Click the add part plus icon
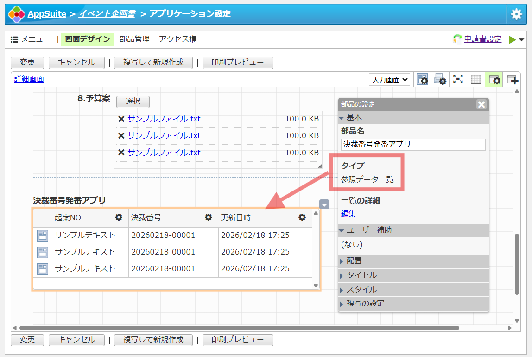This screenshot has width=532, height=357. point(512,79)
